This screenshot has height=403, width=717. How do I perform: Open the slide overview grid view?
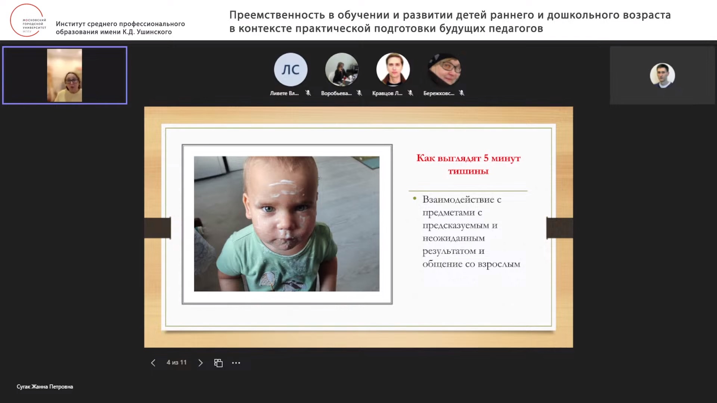coord(218,362)
